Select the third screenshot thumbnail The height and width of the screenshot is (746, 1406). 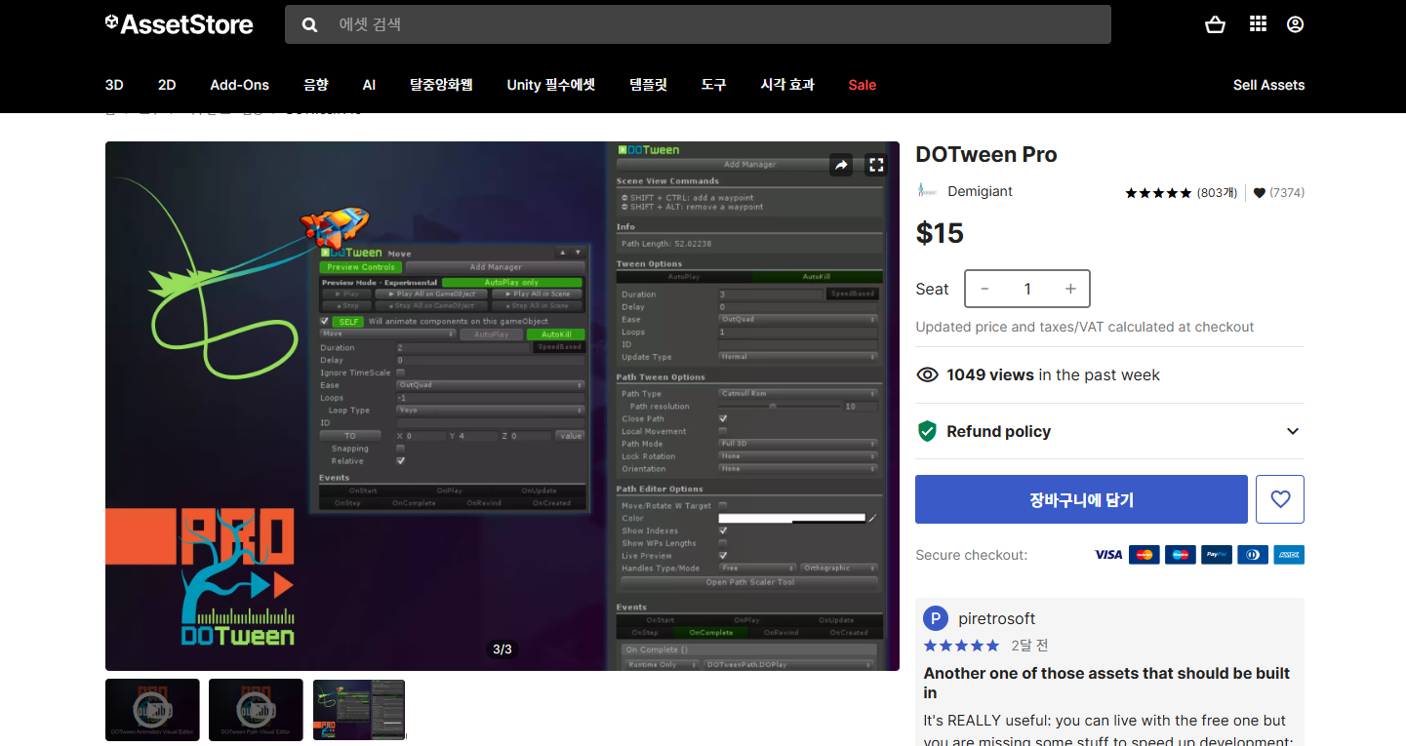point(359,710)
